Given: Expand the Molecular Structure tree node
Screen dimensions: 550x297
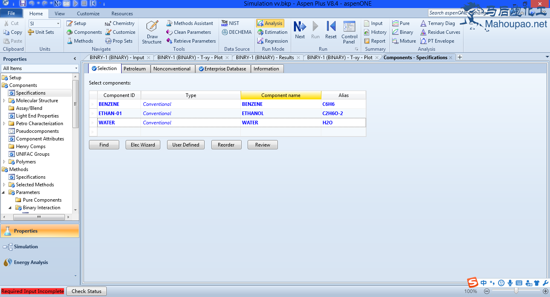Looking at the screenshot, I should pyautogui.click(x=4, y=101).
